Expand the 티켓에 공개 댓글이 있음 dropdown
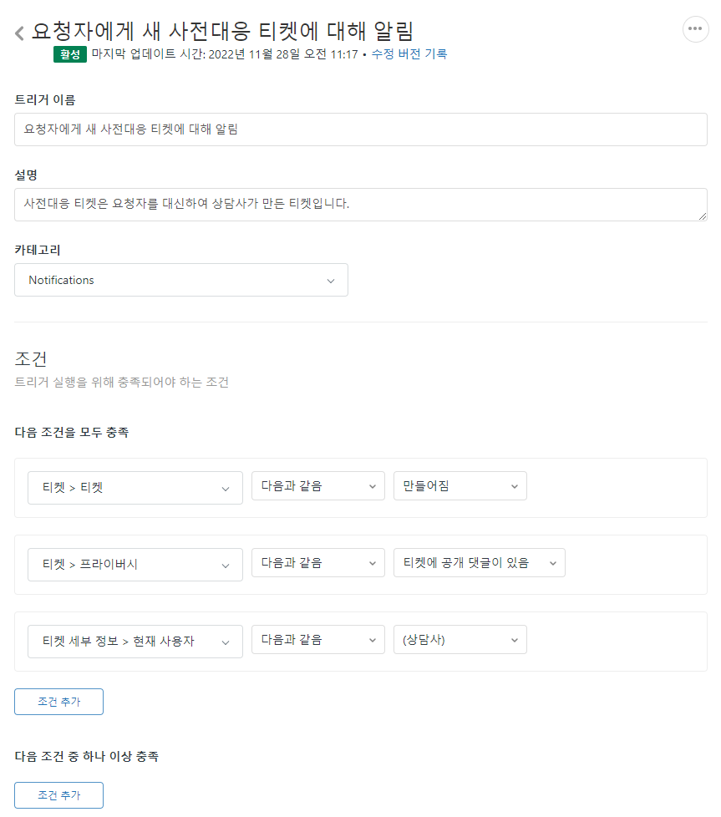 click(x=479, y=563)
